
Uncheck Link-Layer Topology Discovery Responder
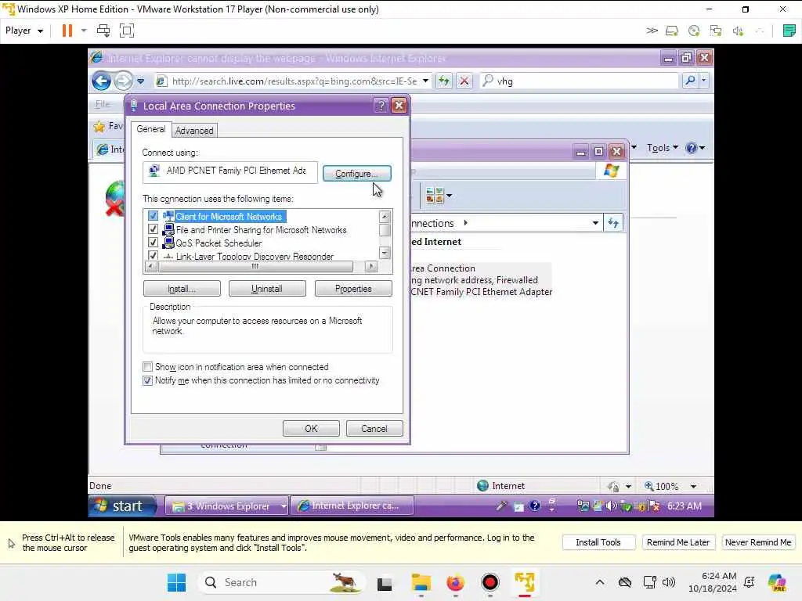[x=153, y=256]
